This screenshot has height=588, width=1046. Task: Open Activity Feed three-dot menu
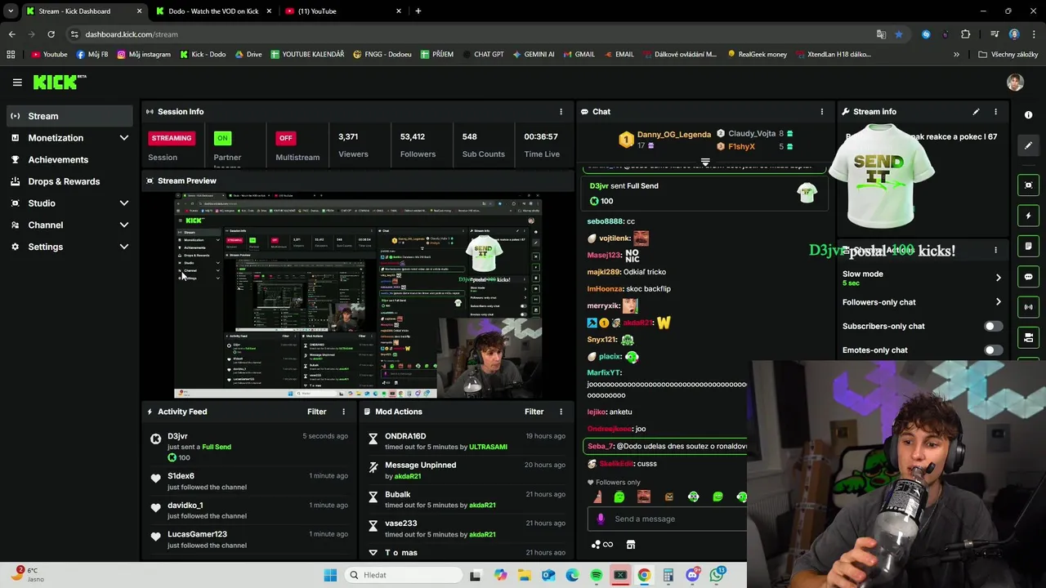(343, 412)
